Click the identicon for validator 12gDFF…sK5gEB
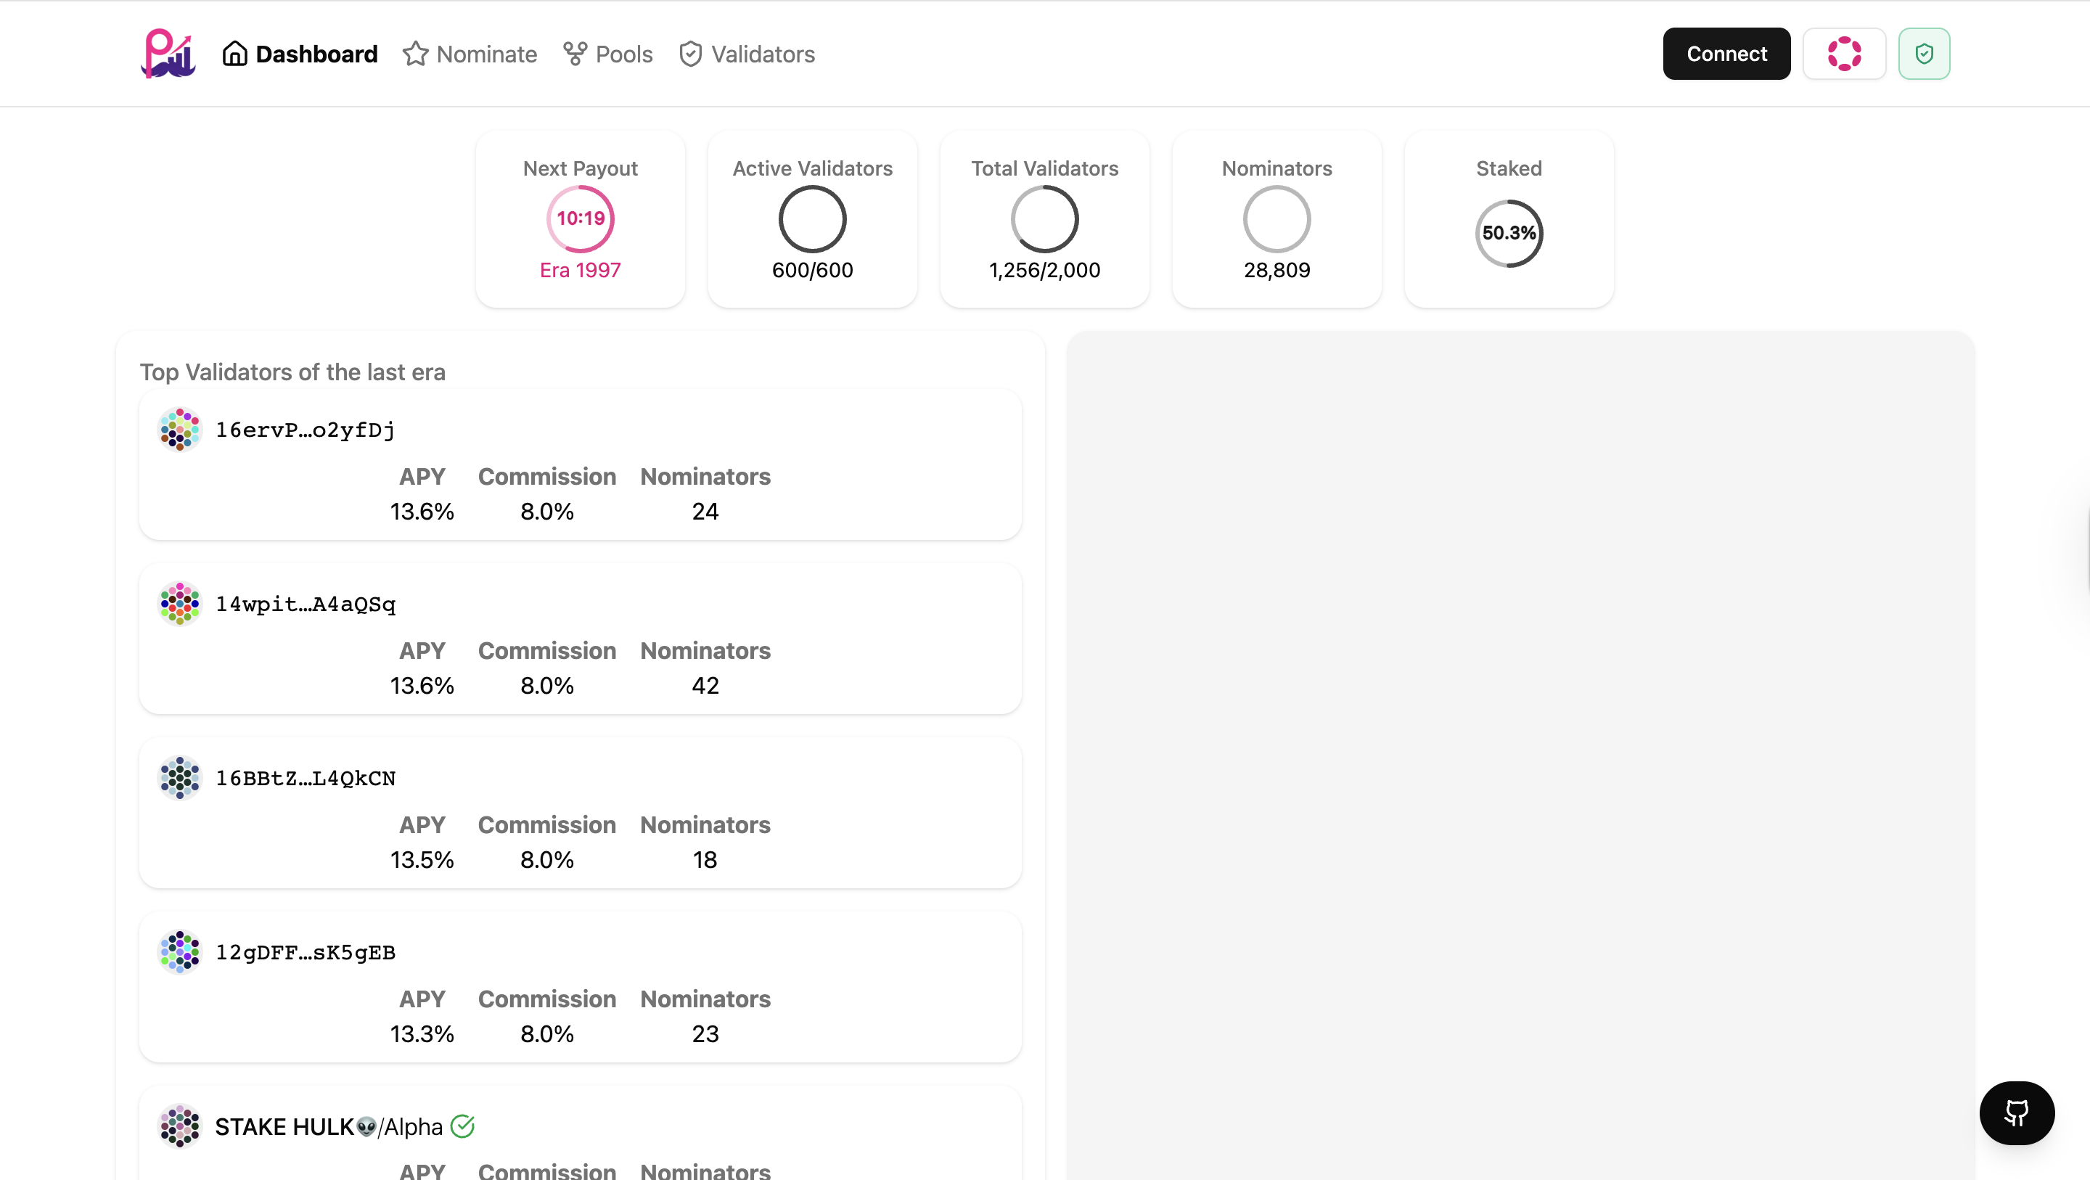Viewport: 2090px width, 1180px height. (179, 952)
